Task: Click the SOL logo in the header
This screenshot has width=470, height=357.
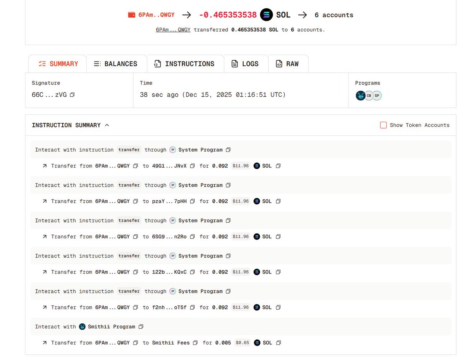Action: tap(266, 15)
